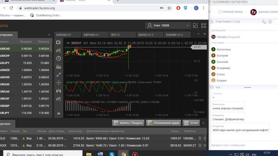Select the AUDCHF quote row
This screenshot has width=278, height=156.
[x=26, y=56]
